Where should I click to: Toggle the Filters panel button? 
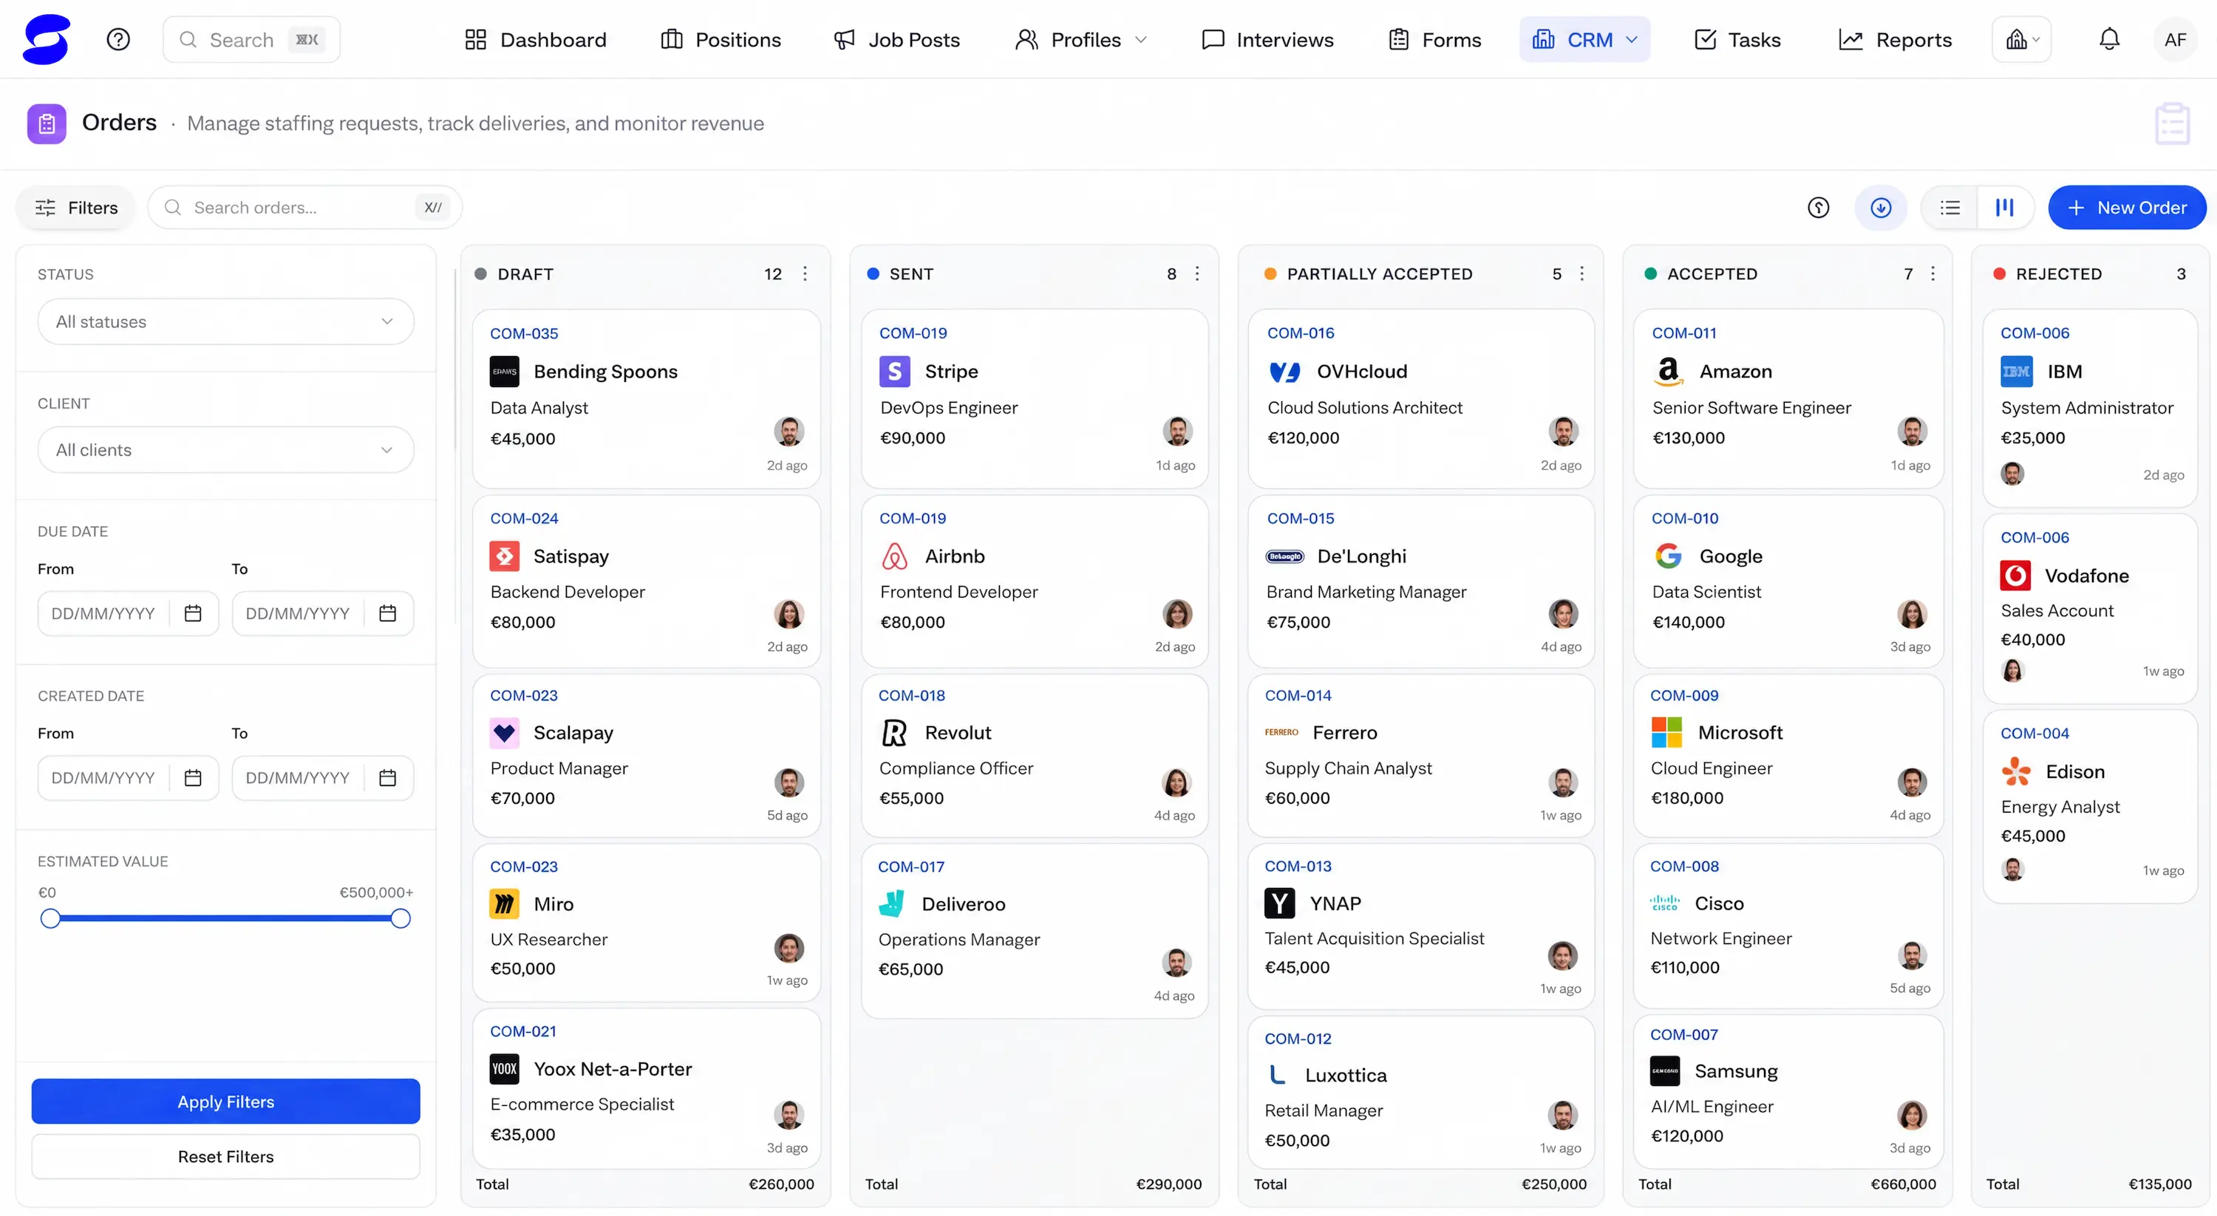[x=75, y=208]
